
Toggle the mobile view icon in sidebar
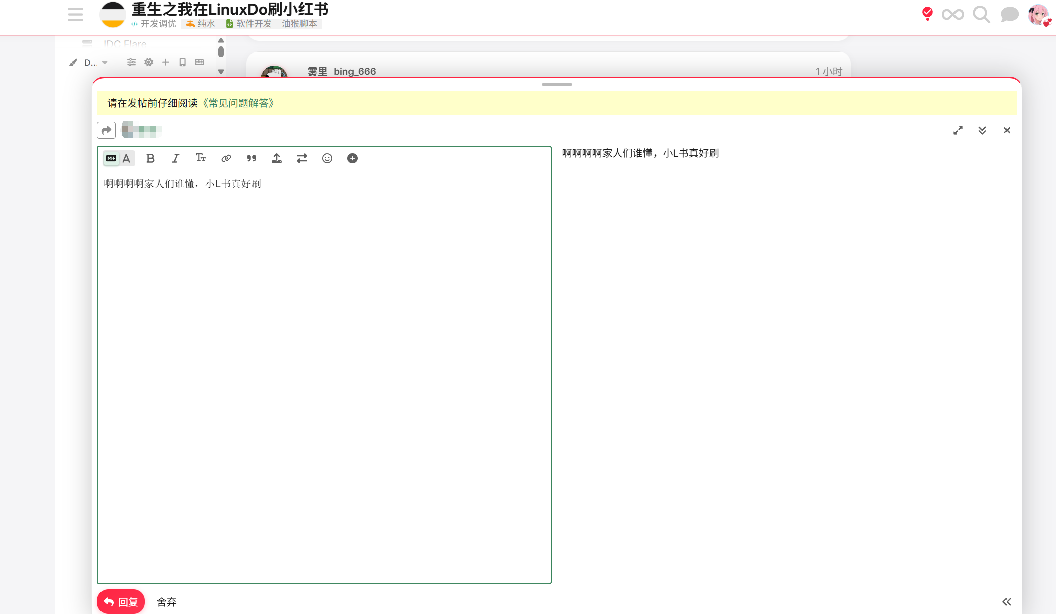[x=182, y=62]
